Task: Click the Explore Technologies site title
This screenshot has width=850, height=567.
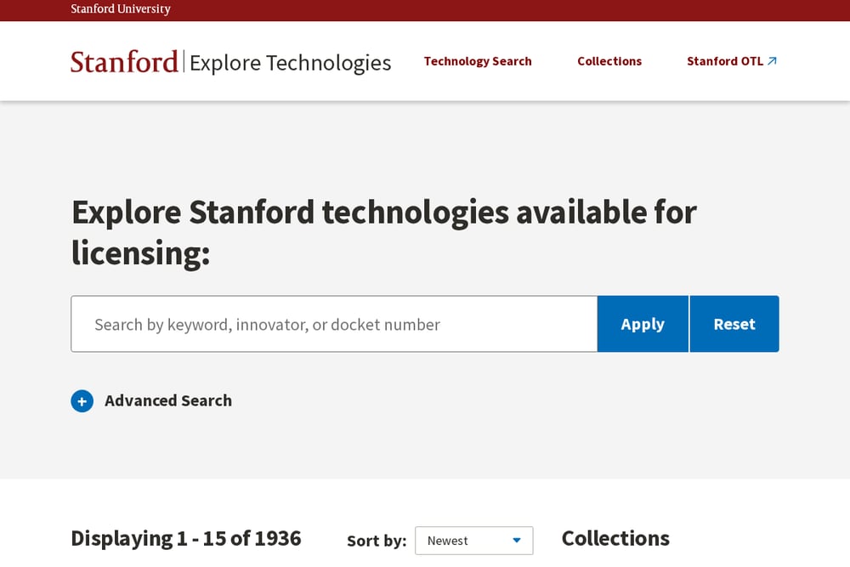Action: click(290, 63)
